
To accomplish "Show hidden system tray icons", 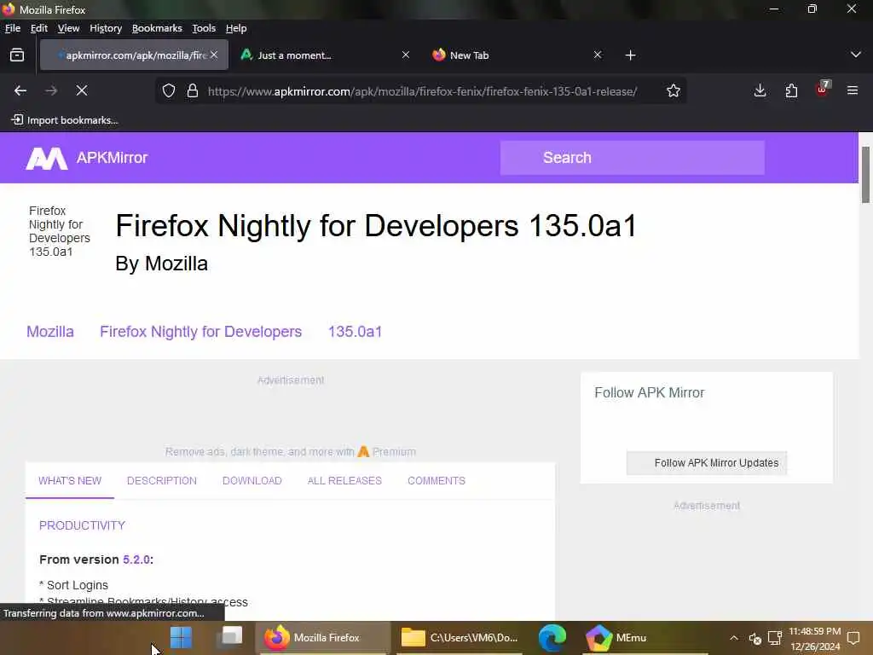I will point(734,638).
